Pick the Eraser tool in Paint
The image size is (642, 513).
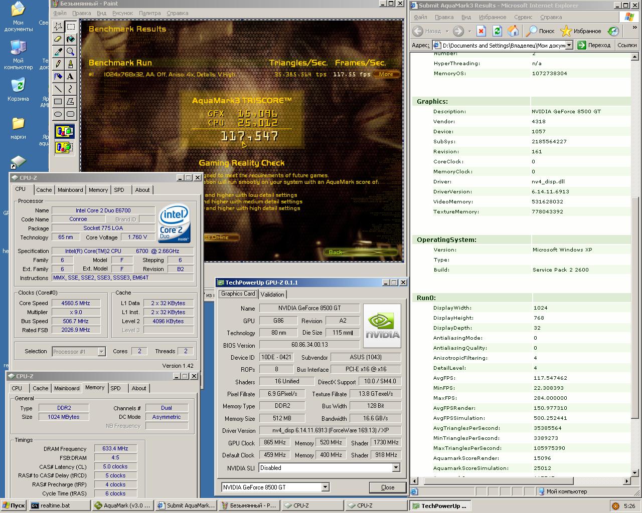pyautogui.click(x=58, y=39)
